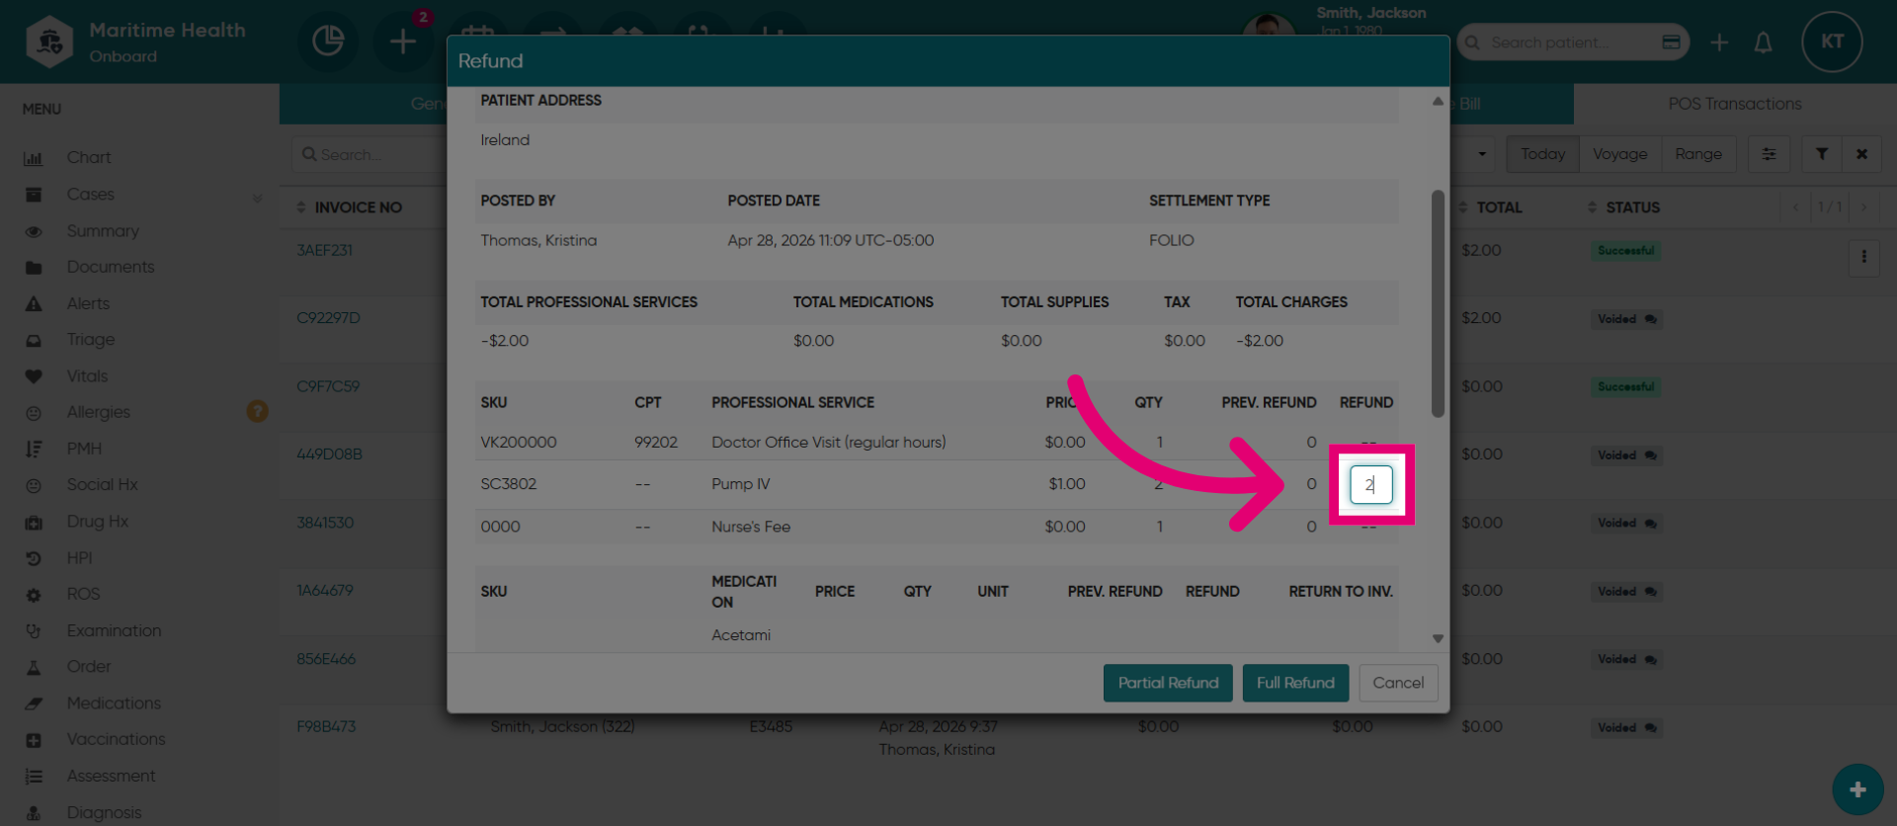Click the invoice table Search field
The width and height of the screenshot is (1897, 826).
point(371,154)
